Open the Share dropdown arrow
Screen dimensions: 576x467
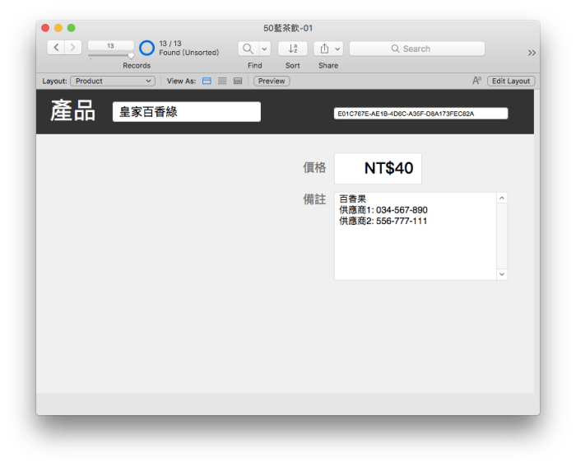pos(337,49)
